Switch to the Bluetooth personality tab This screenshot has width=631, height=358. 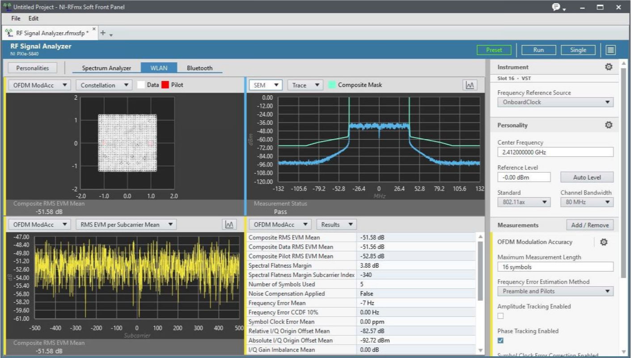pos(199,68)
